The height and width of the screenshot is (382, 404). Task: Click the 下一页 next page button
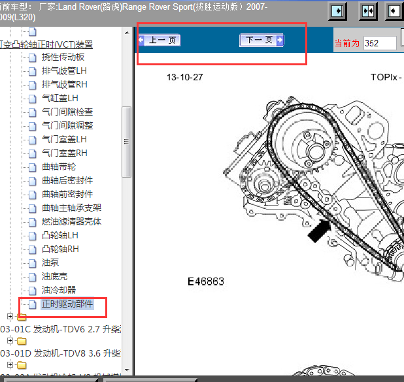click(x=261, y=40)
